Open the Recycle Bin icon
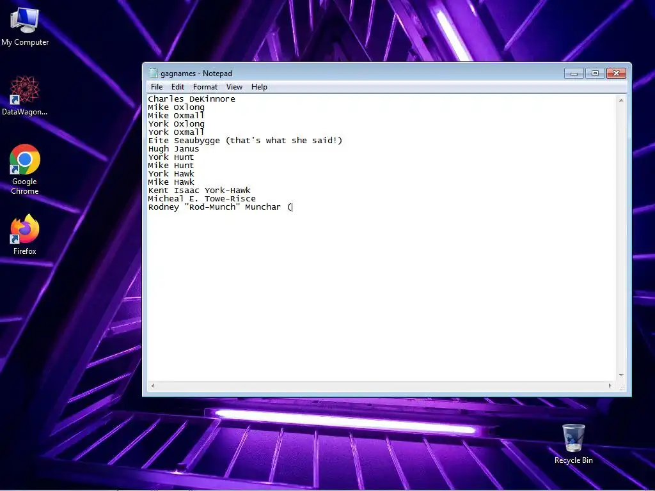The image size is (655, 491). [x=574, y=444]
